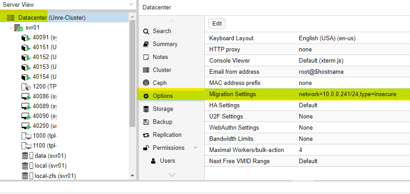The width and height of the screenshot is (410, 194).
Task: Open the Server View dropdown
Action: point(131,4)
